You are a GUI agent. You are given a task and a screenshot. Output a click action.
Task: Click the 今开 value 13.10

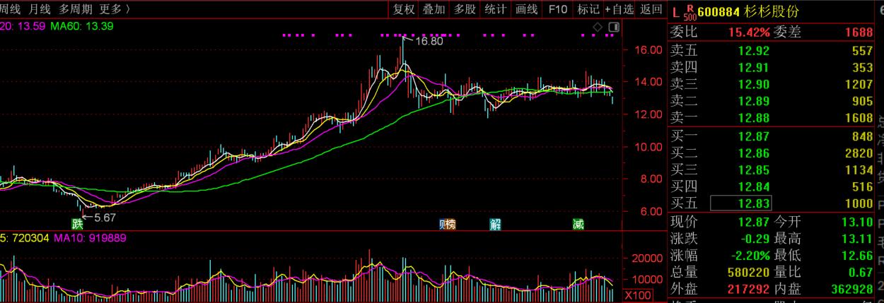pyautogui.click(x=858, y=222)
